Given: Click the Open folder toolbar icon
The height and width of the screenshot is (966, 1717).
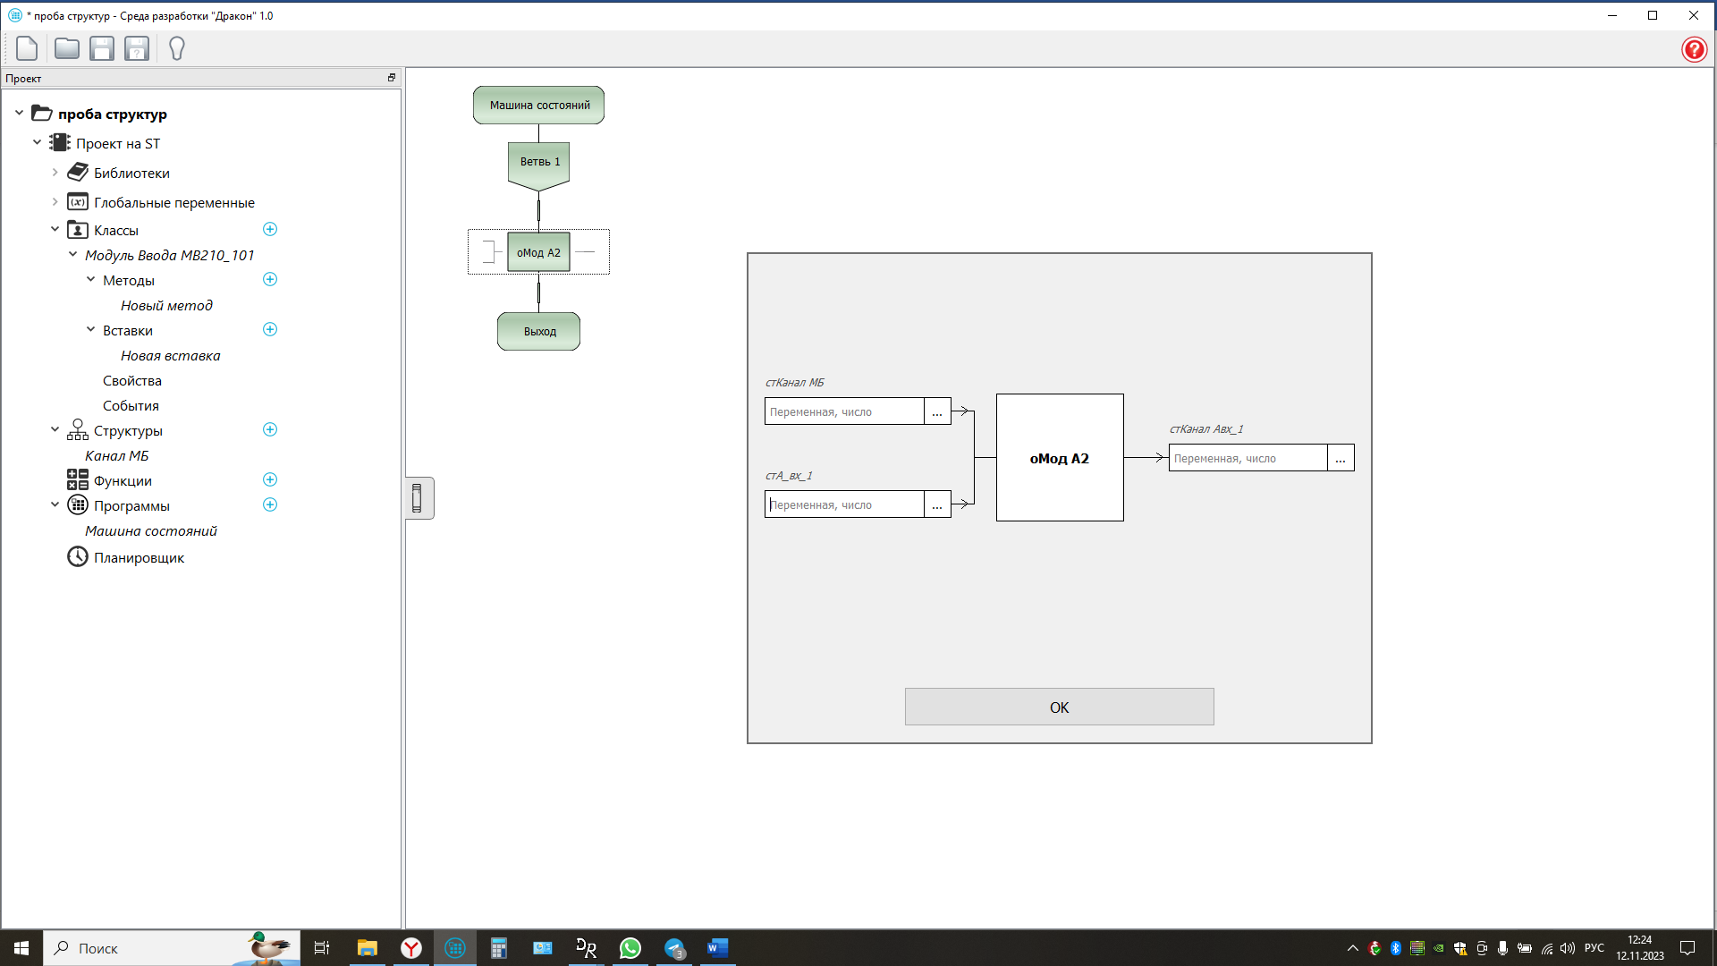Looking at the screenshot, I should tap(66, 48).
